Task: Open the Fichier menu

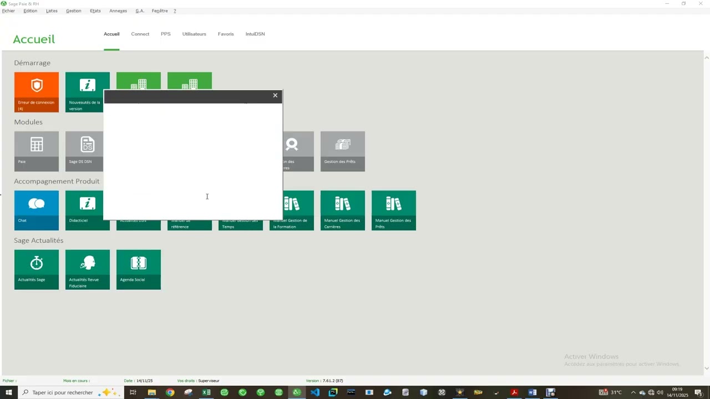Action: (x=8, y=11)
